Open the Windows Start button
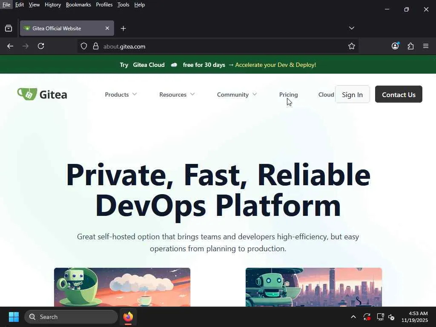The image size is (436, 327). coord(14,317)
